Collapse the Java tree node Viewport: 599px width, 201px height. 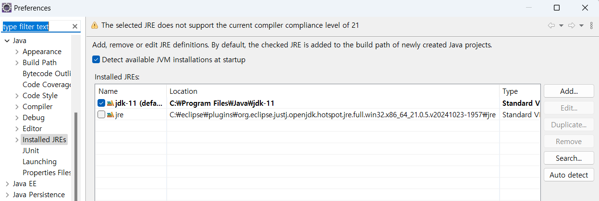coord(7,41)
